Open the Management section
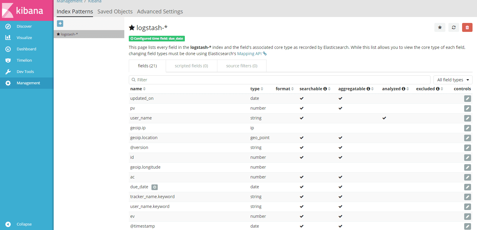 (x=27, y=83)
